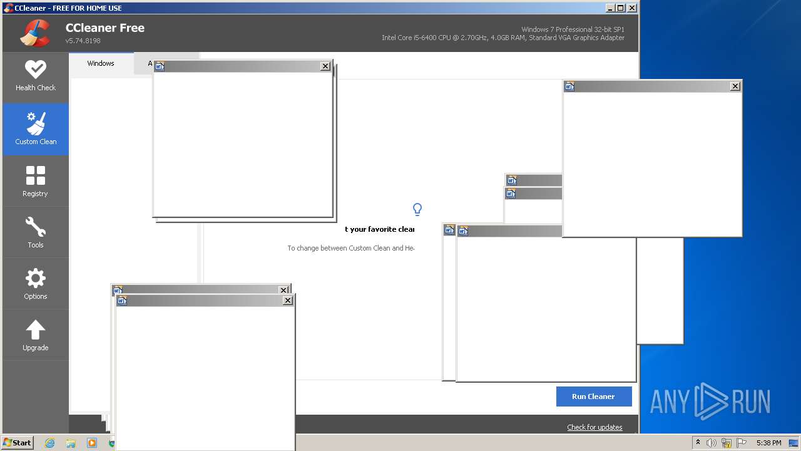Click the Word icon of the top-right window
Image resolution: width=801 pixels, height=451 pixels.
pos(569,86)
